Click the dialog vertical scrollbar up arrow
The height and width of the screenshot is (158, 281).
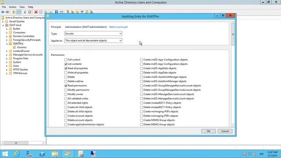click(x=233, y=22)
